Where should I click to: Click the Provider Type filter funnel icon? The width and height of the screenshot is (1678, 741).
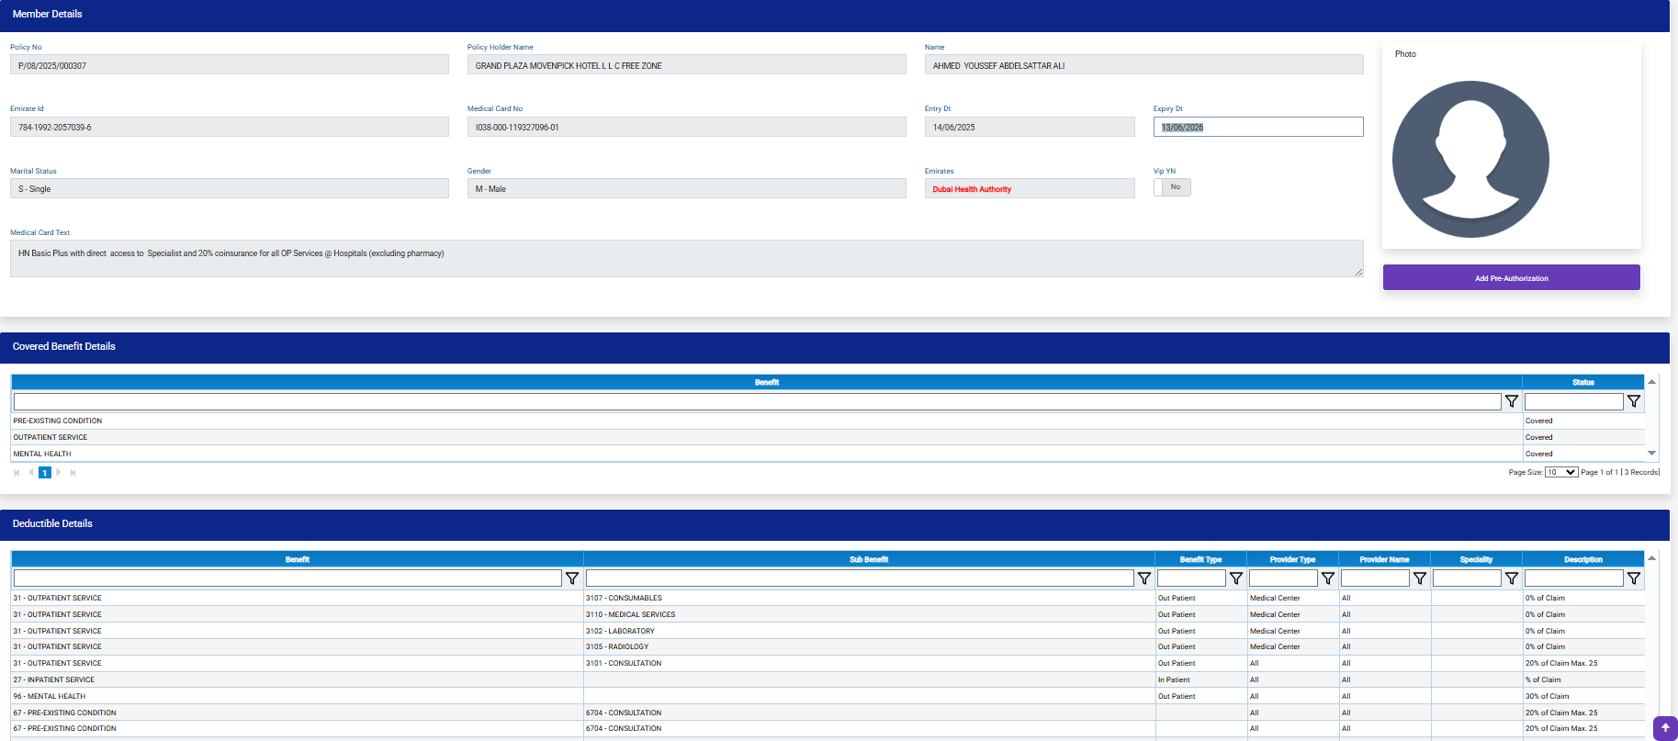[1327, 578]
